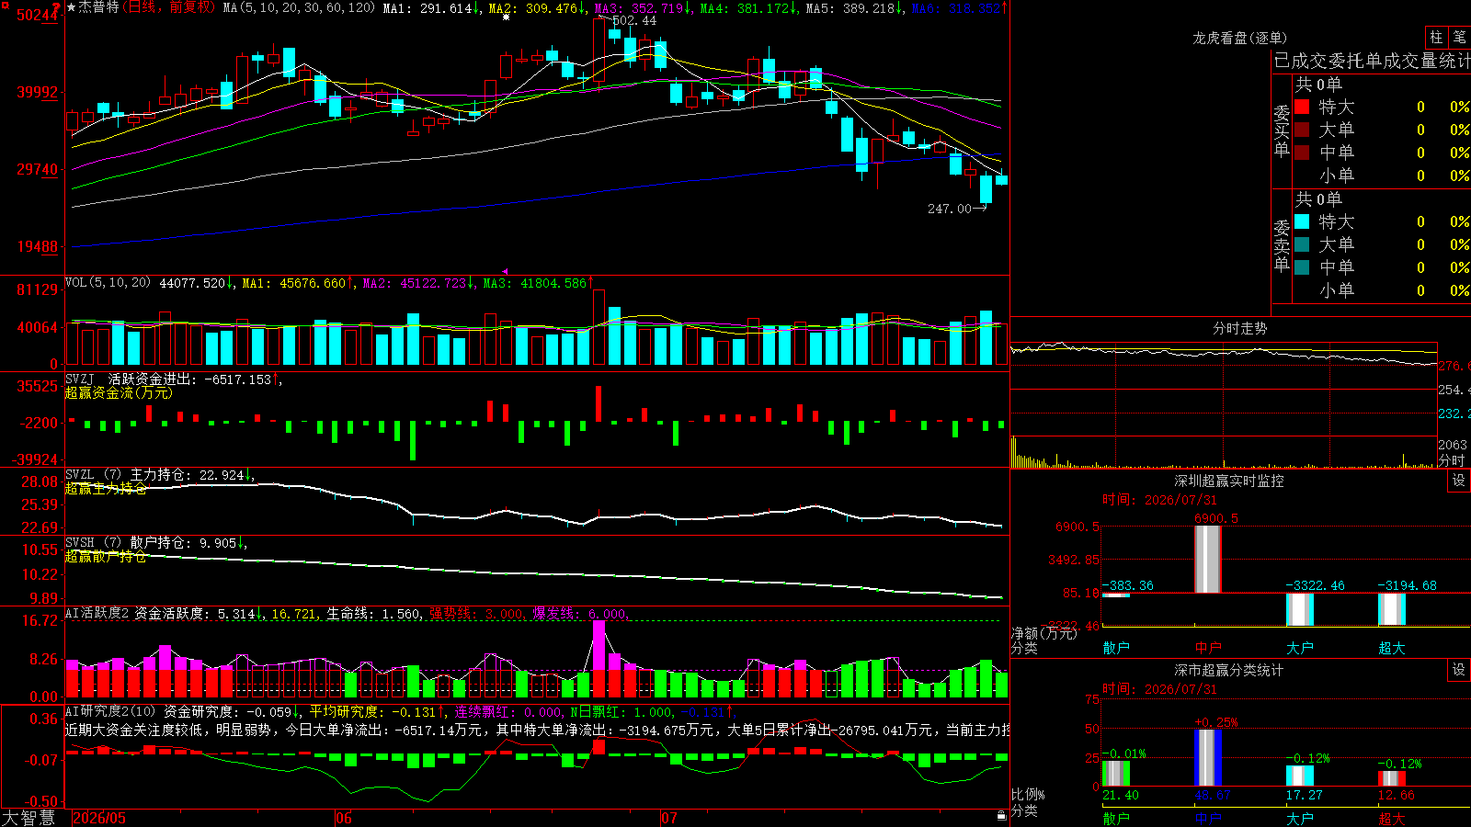
Task: Click the 柱 bar-mode button
Action: (x=1436, y=38)
